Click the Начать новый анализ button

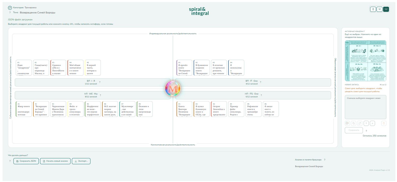[x=55, y=161]
